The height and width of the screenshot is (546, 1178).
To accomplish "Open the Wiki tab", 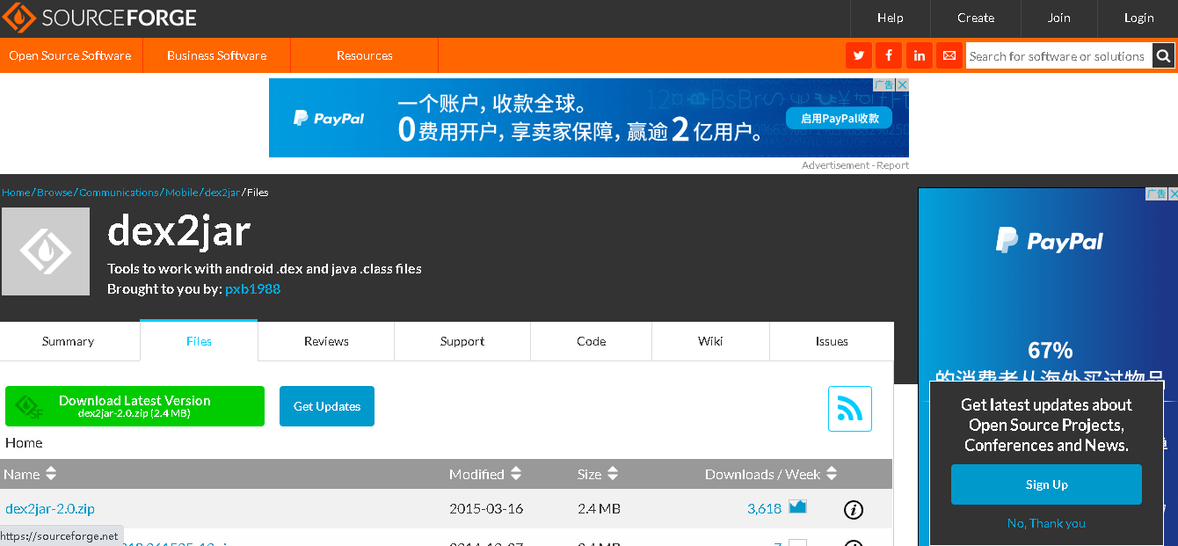I will point(710,341).
